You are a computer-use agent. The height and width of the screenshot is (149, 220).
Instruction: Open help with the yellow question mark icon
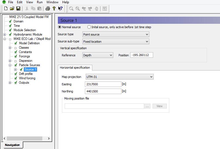54,8
